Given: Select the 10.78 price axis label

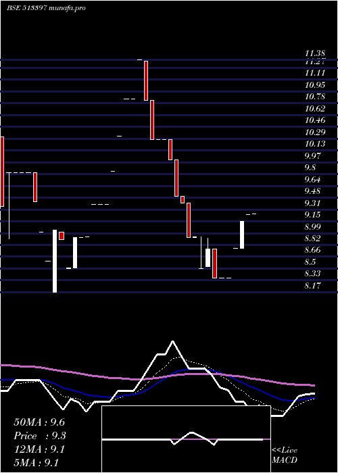Looking at the screenshot, I should (x=315, y=97).
